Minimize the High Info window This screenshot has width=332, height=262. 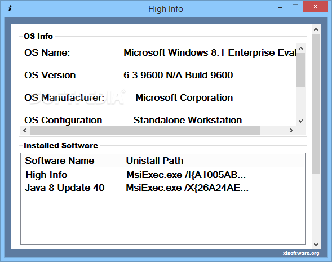point(280,8)
